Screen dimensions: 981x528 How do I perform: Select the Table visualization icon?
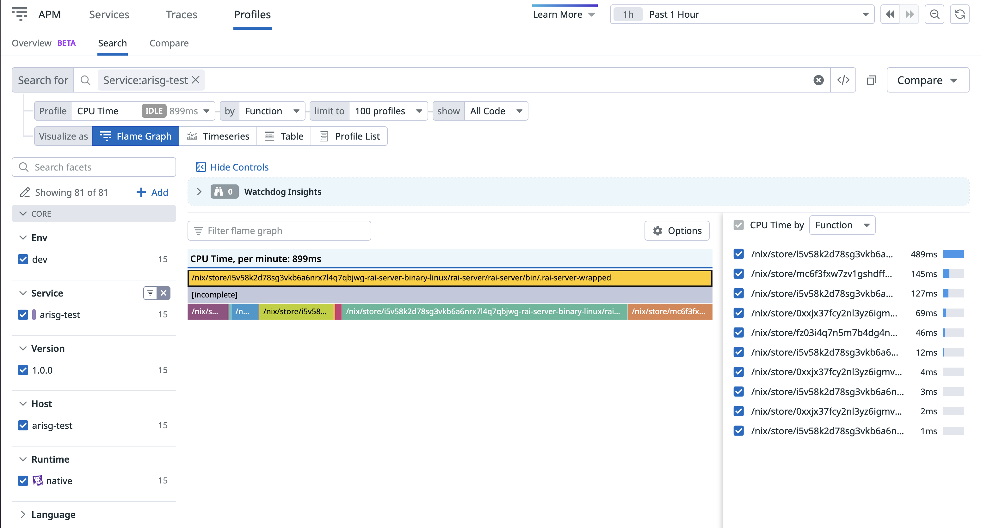[270, 136]
